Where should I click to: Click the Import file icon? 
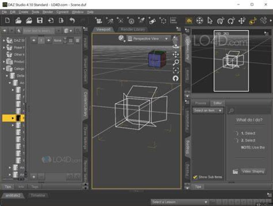point(51,20)
